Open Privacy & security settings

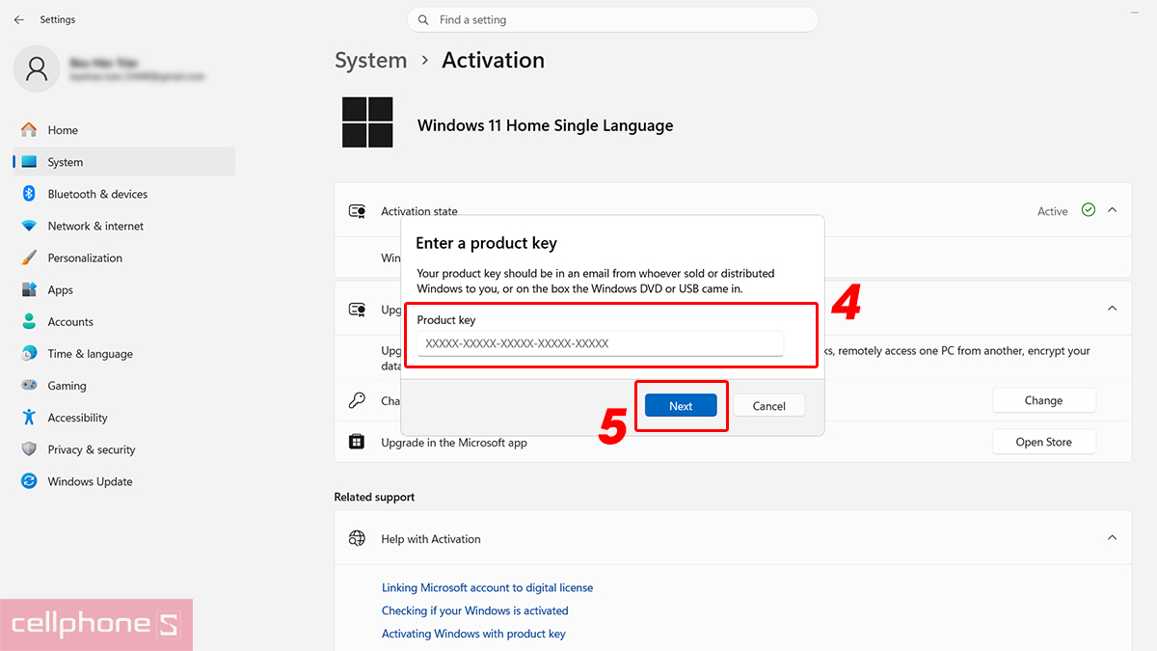(124, 449)
